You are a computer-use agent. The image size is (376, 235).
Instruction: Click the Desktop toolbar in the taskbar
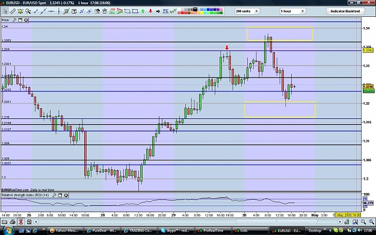(x=315, y=230)
